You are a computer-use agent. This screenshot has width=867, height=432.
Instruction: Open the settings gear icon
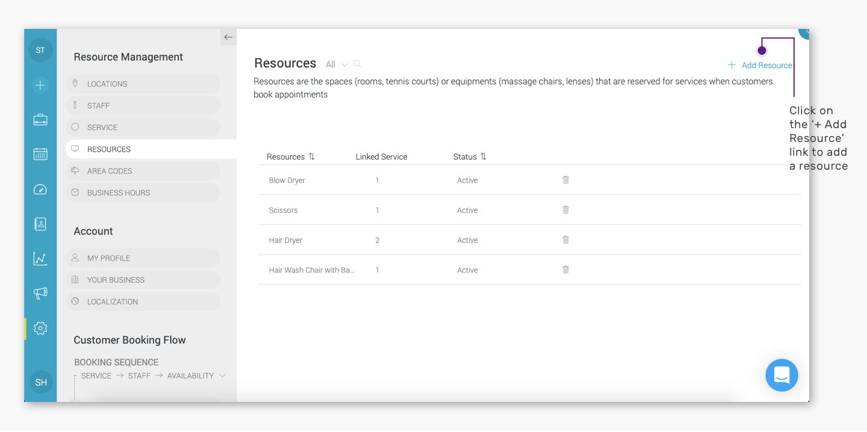40,328
